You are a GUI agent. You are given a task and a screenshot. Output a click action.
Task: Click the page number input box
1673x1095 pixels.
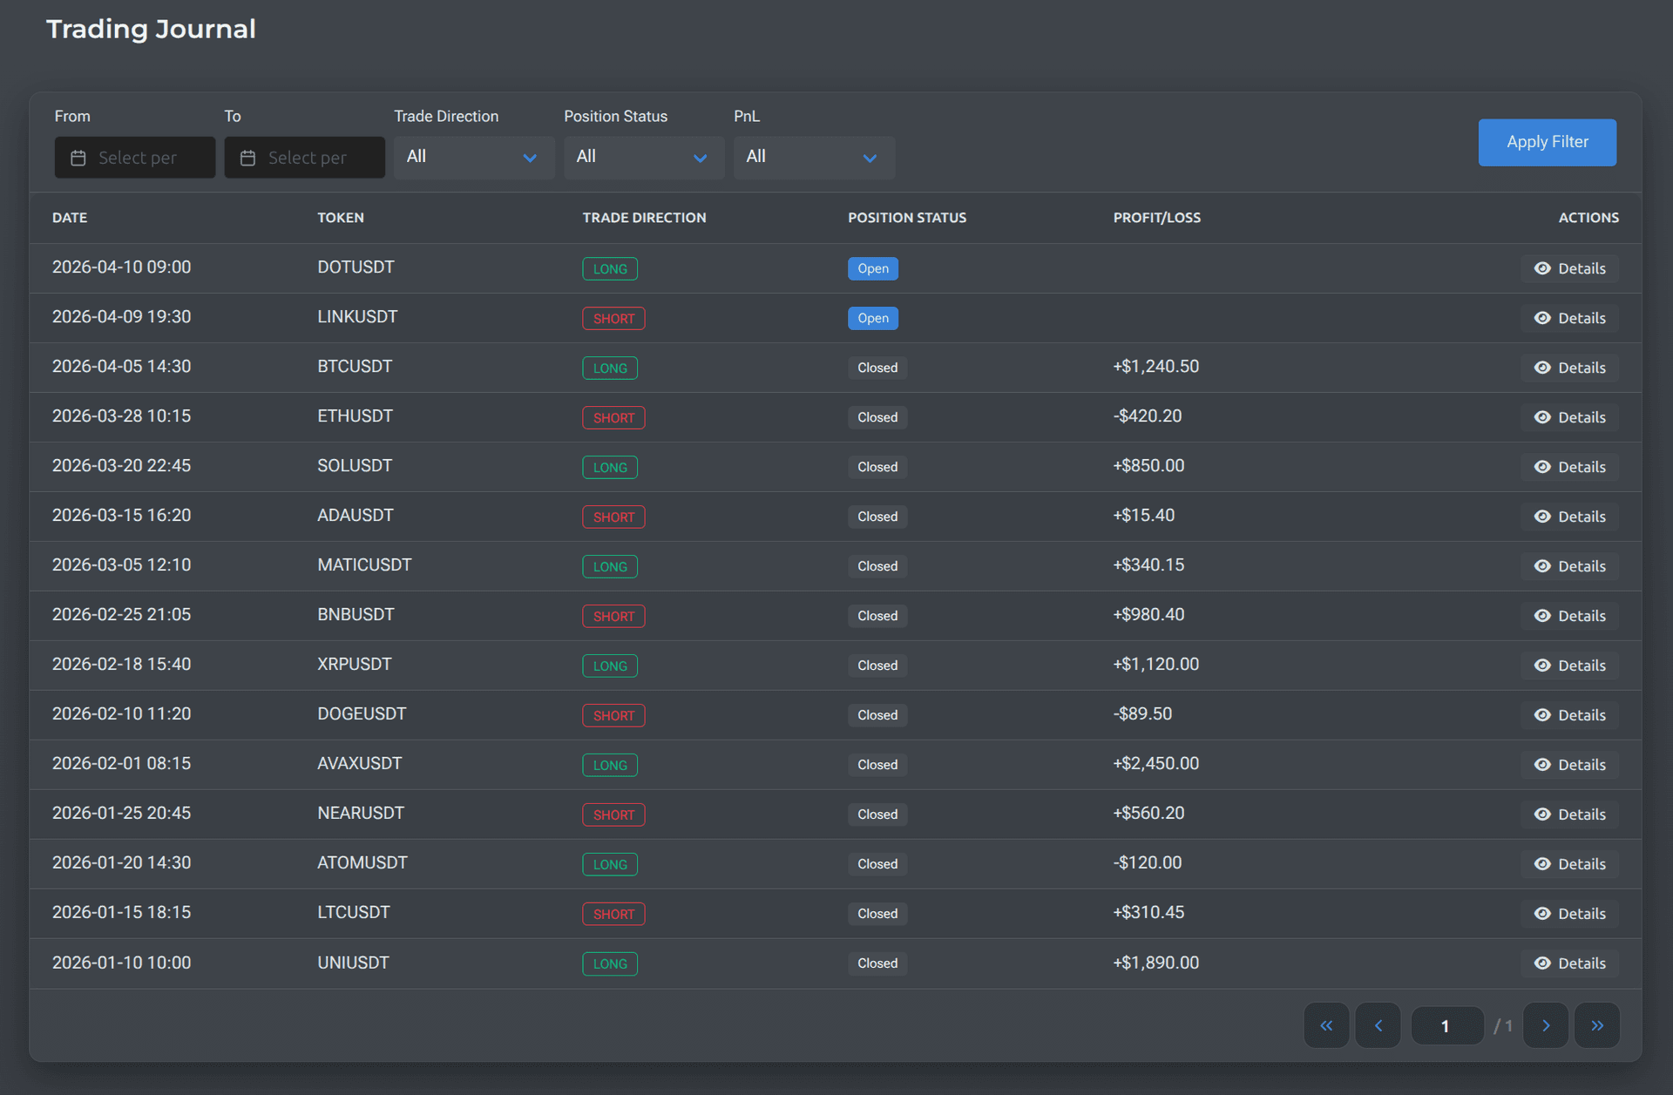[1446, 1025]
